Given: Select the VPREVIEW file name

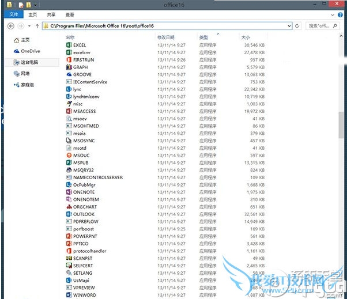Looking at the screenshot, I should (84, 287).
